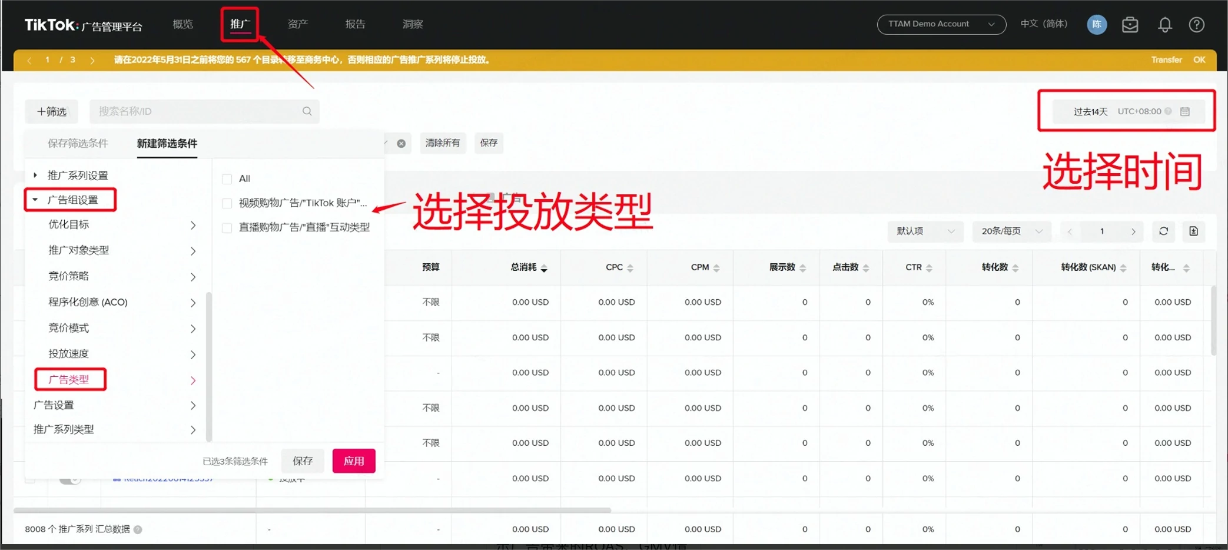Open the briefcase business center icon
The width and height of the screenshot is (1228, 550).
[x=1130, y=25]
